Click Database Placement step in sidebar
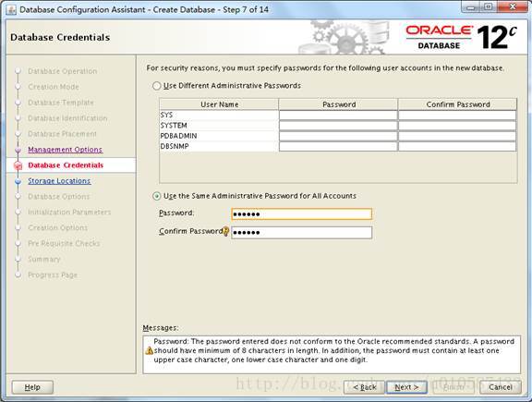Screen dimensions: 532x402 pyautogui.click(x=62, y=134)
